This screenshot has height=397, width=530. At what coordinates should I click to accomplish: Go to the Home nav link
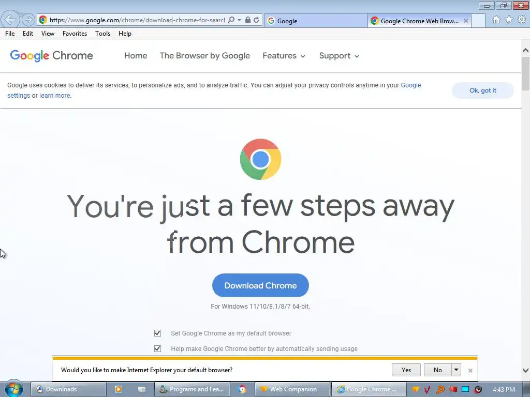(x=136, y=56)
